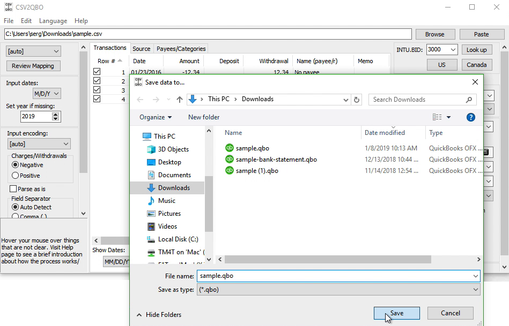The height and width of the screenshot is (326, 509).
Task: Enable the Parse as is checkbox
Action: (13, 189)
